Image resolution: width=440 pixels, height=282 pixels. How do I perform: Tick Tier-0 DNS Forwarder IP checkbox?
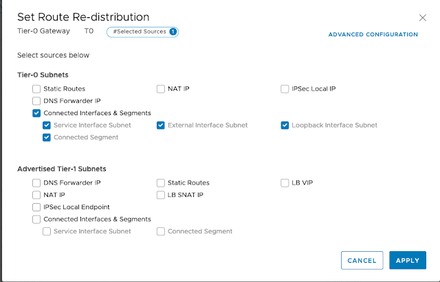[x=36, y=101]
